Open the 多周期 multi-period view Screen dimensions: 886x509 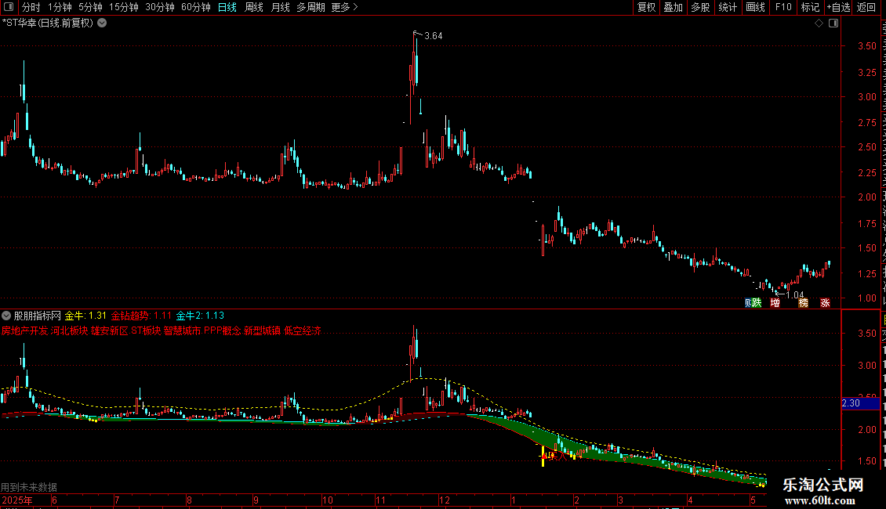coord(310,7)
